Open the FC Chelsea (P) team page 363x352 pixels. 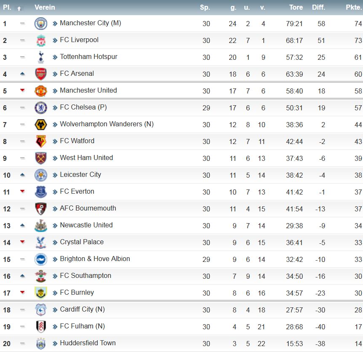(x=83, y=107)
